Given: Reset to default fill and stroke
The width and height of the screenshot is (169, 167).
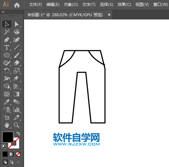Looking at the screenshot, I should tap(4, 147).
